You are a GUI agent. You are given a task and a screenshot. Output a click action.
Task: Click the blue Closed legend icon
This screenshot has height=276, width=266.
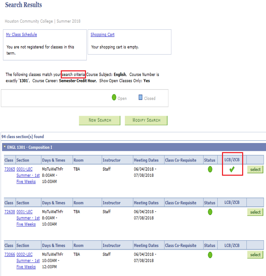[140, 97]
